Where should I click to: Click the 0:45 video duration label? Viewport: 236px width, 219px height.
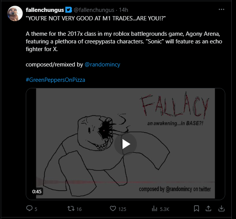[x=37, y=191]
